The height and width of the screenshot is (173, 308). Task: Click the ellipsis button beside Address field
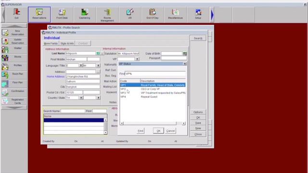98,72
